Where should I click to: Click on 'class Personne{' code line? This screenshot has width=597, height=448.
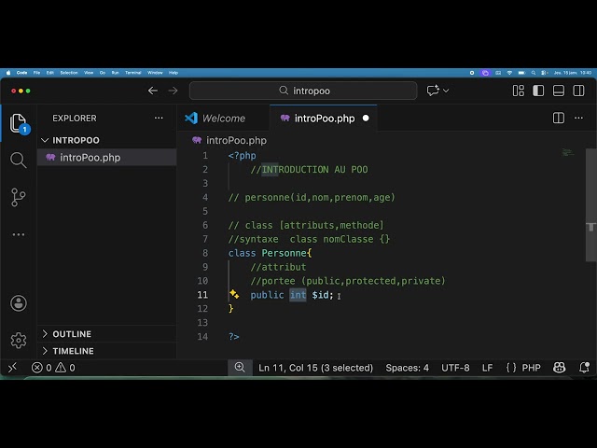point(270,253)
